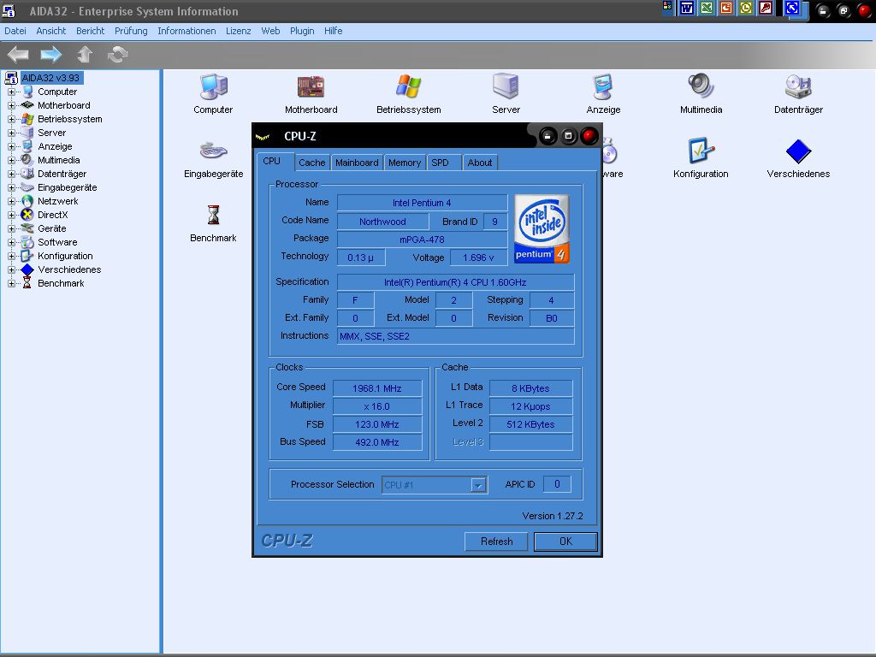The width and height of the screenshot is (876, 657).
Task: Launch PowerPoint from the Office shortcut bar
Action: (726, 8)
